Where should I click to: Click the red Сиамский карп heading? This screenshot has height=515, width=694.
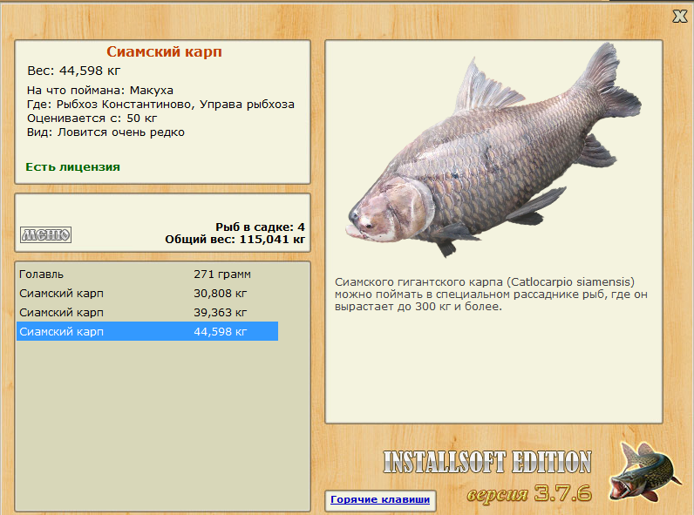tap(164, 51)
